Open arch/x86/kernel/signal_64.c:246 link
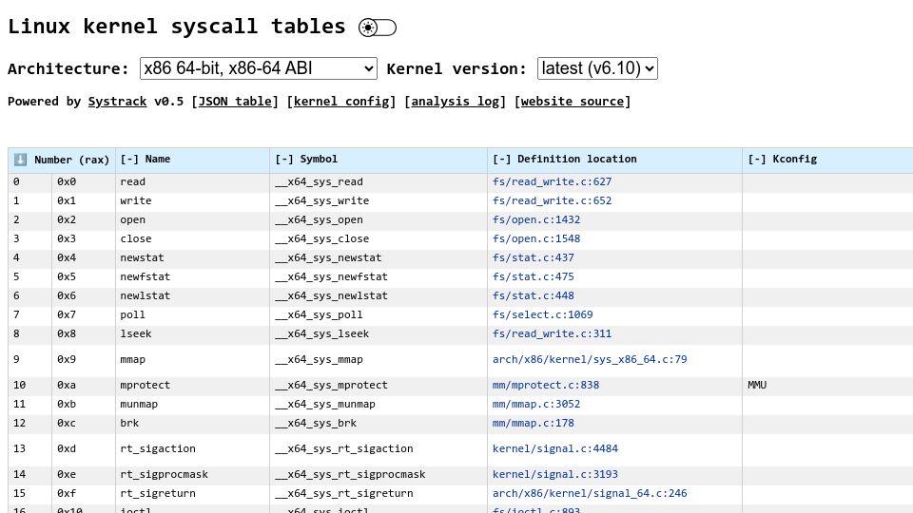The height and width of the screenshot is (513, 913). click(590, 493)
